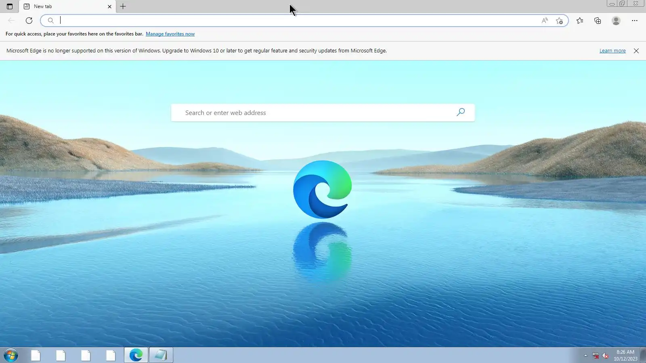Close the New tab tab
Image resolution: width=646 pixels, height=363 pixels.
point(109,6)
